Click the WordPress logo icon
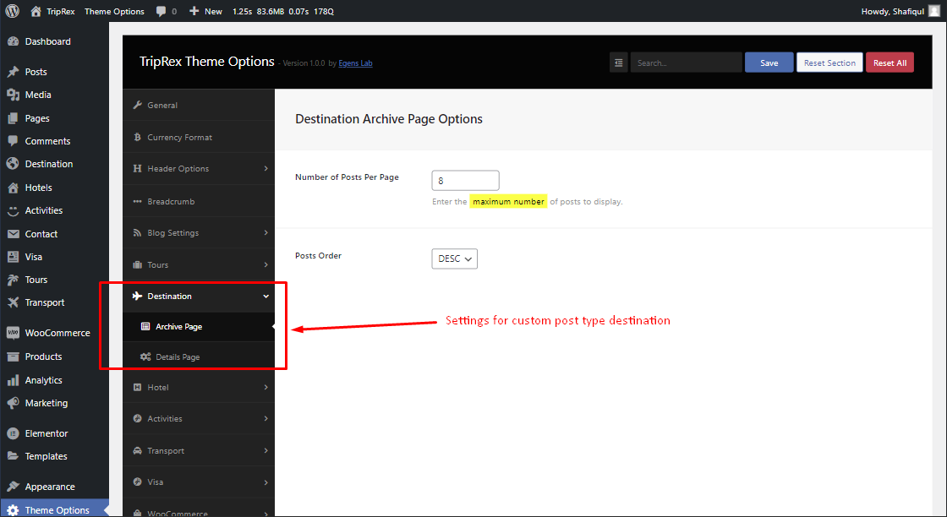 point(12,11)
